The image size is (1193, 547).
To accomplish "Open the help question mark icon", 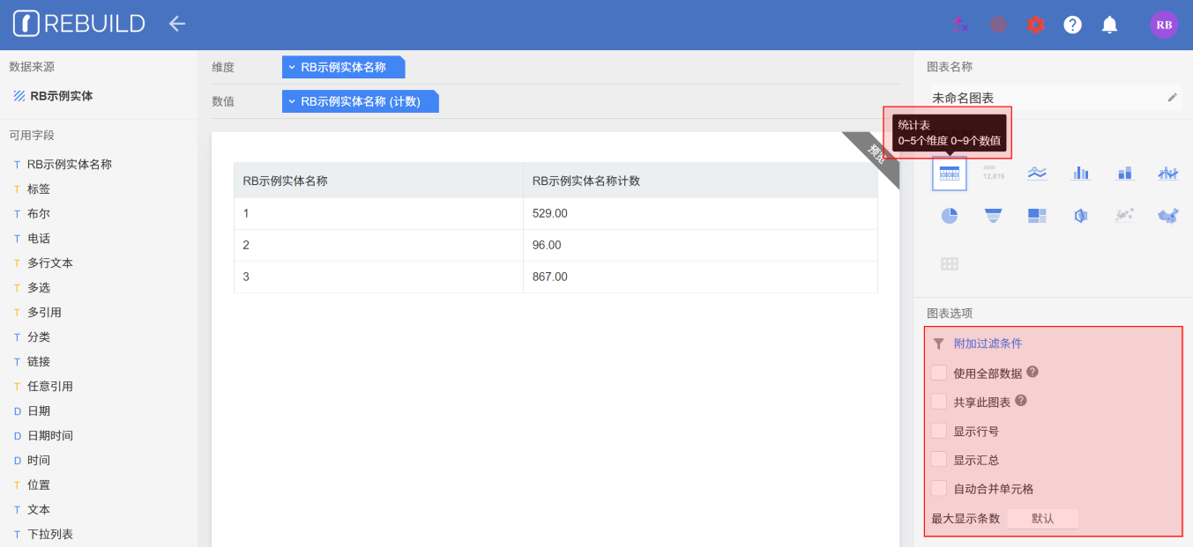I will [1072, 25].
